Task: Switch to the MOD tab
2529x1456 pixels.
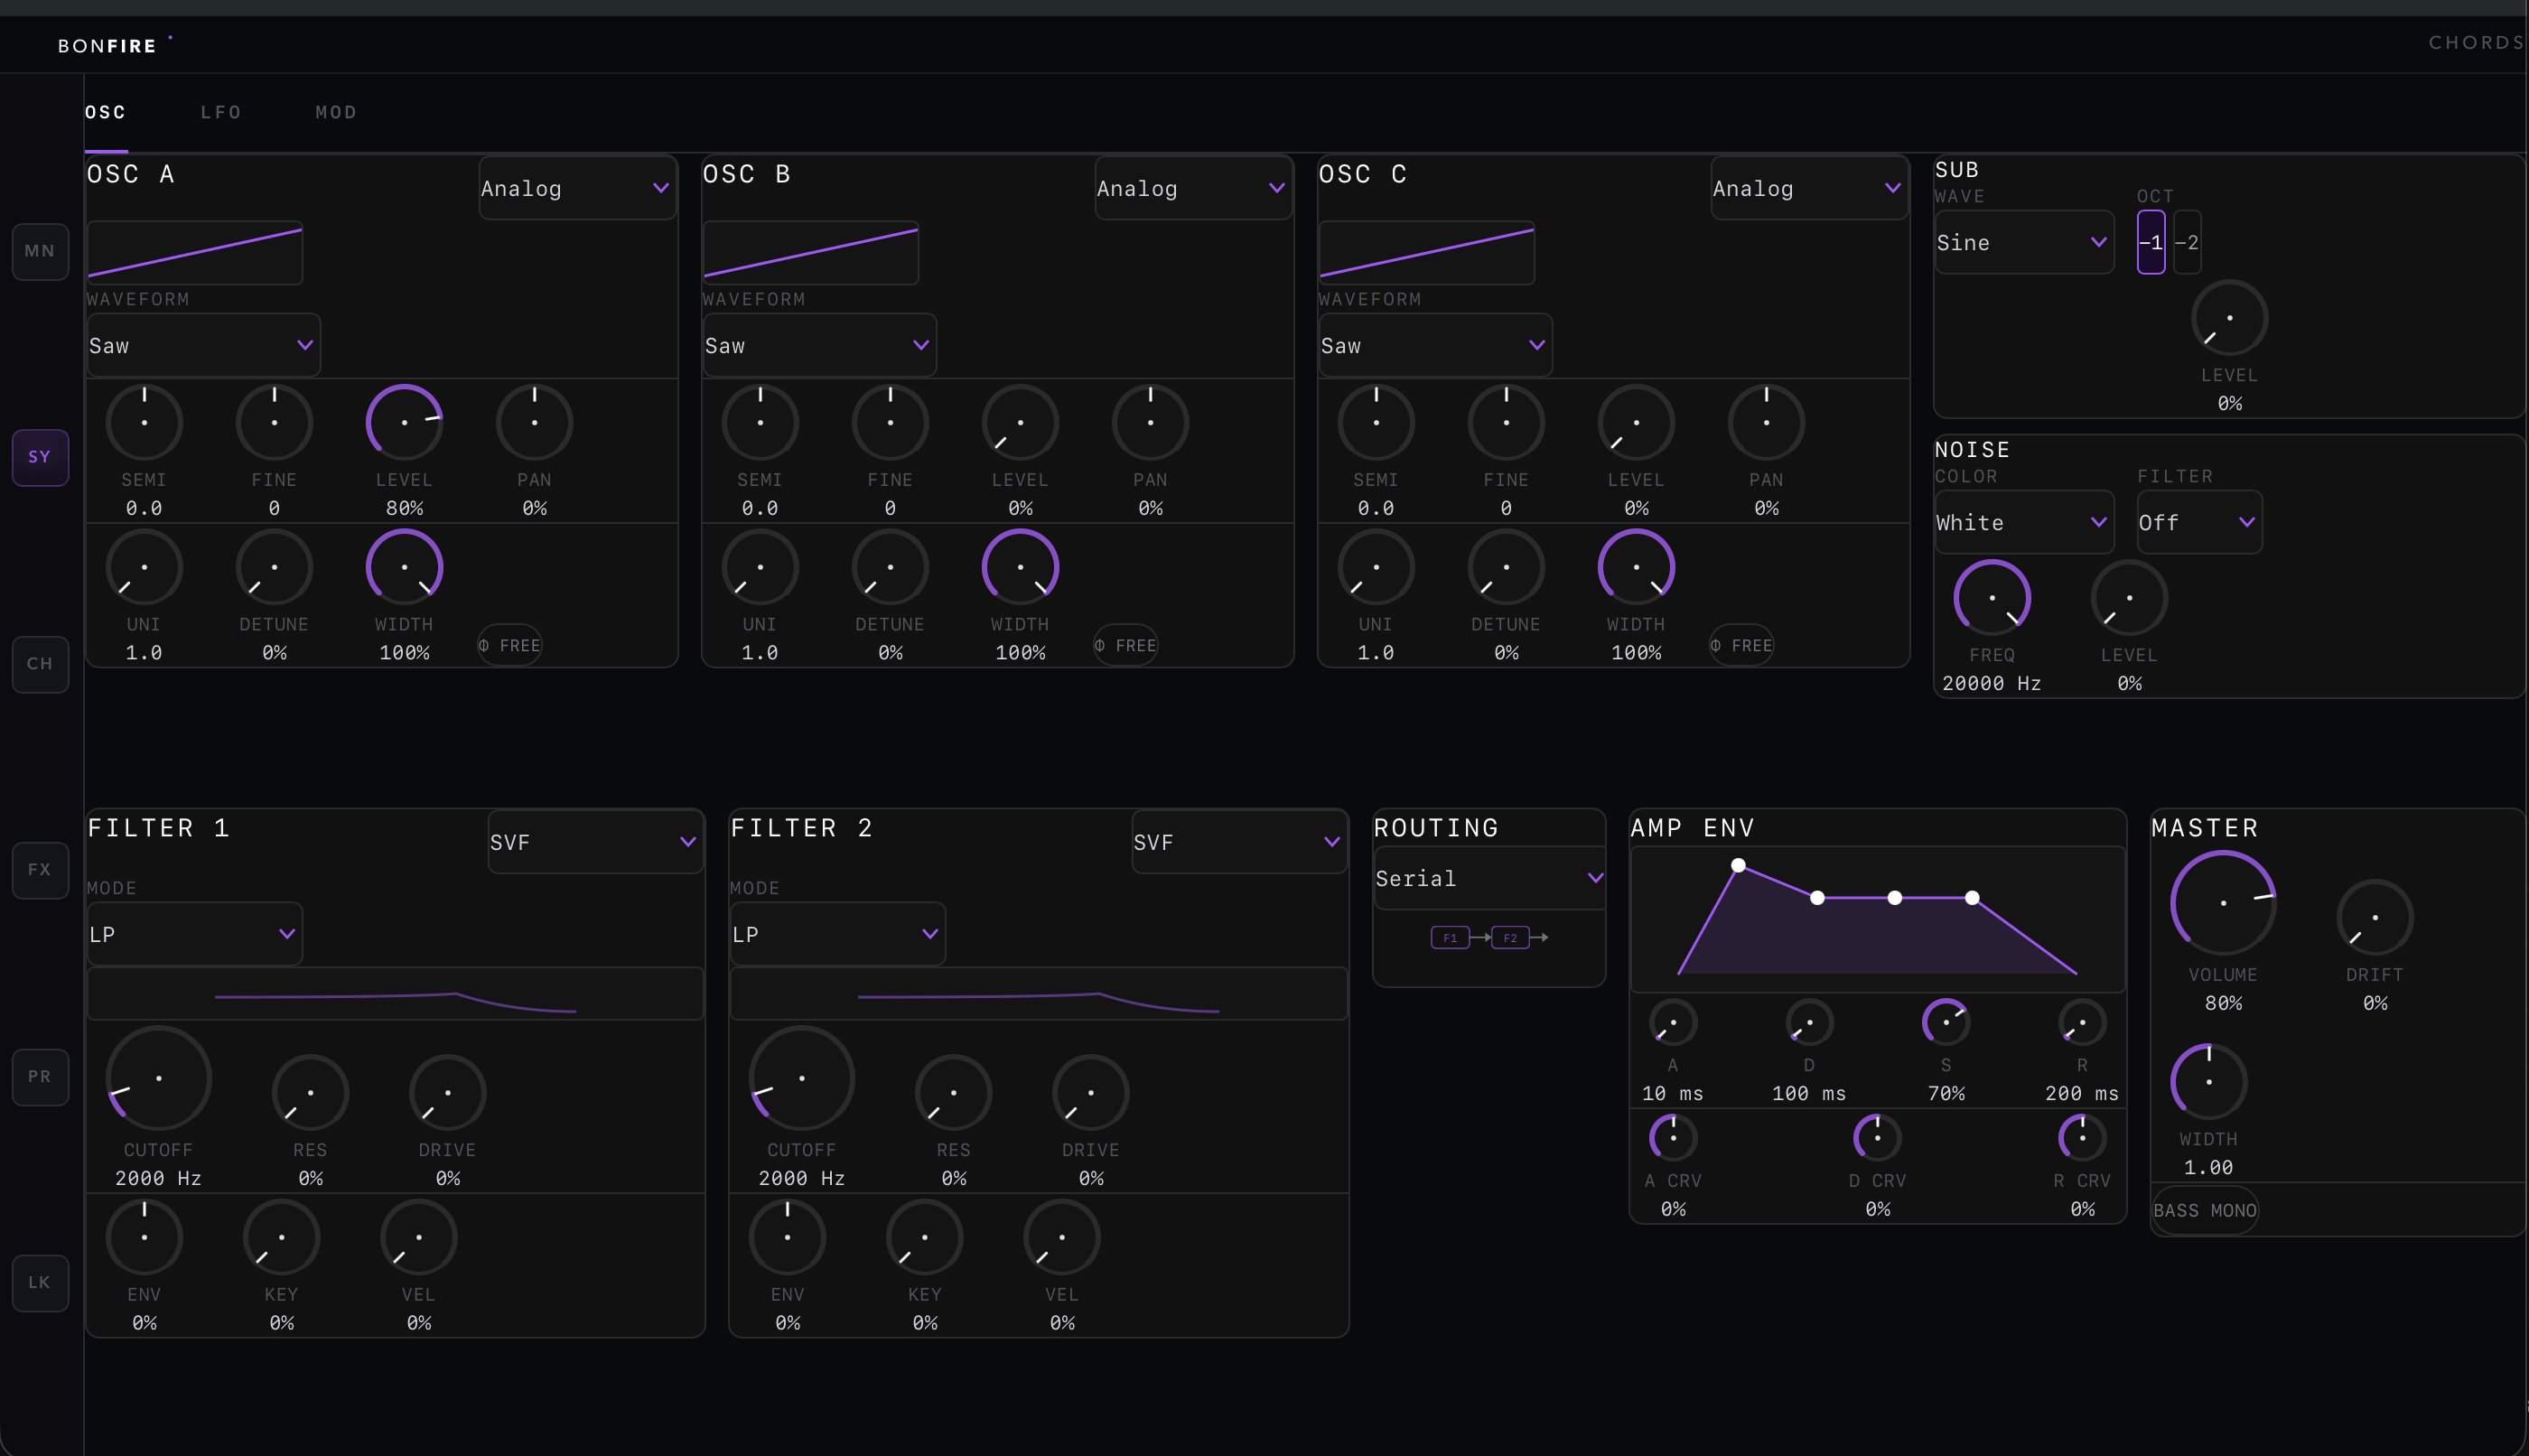Action: tap(335, 112)
